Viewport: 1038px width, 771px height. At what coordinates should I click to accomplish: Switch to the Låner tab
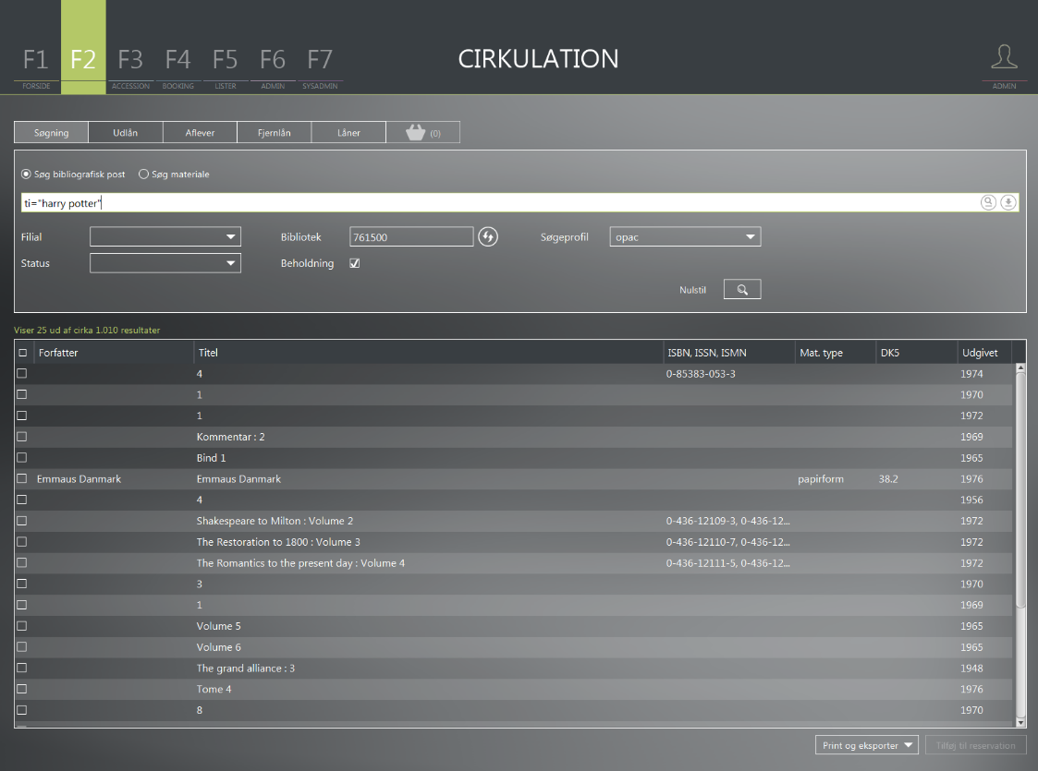(x=348, y=132)
